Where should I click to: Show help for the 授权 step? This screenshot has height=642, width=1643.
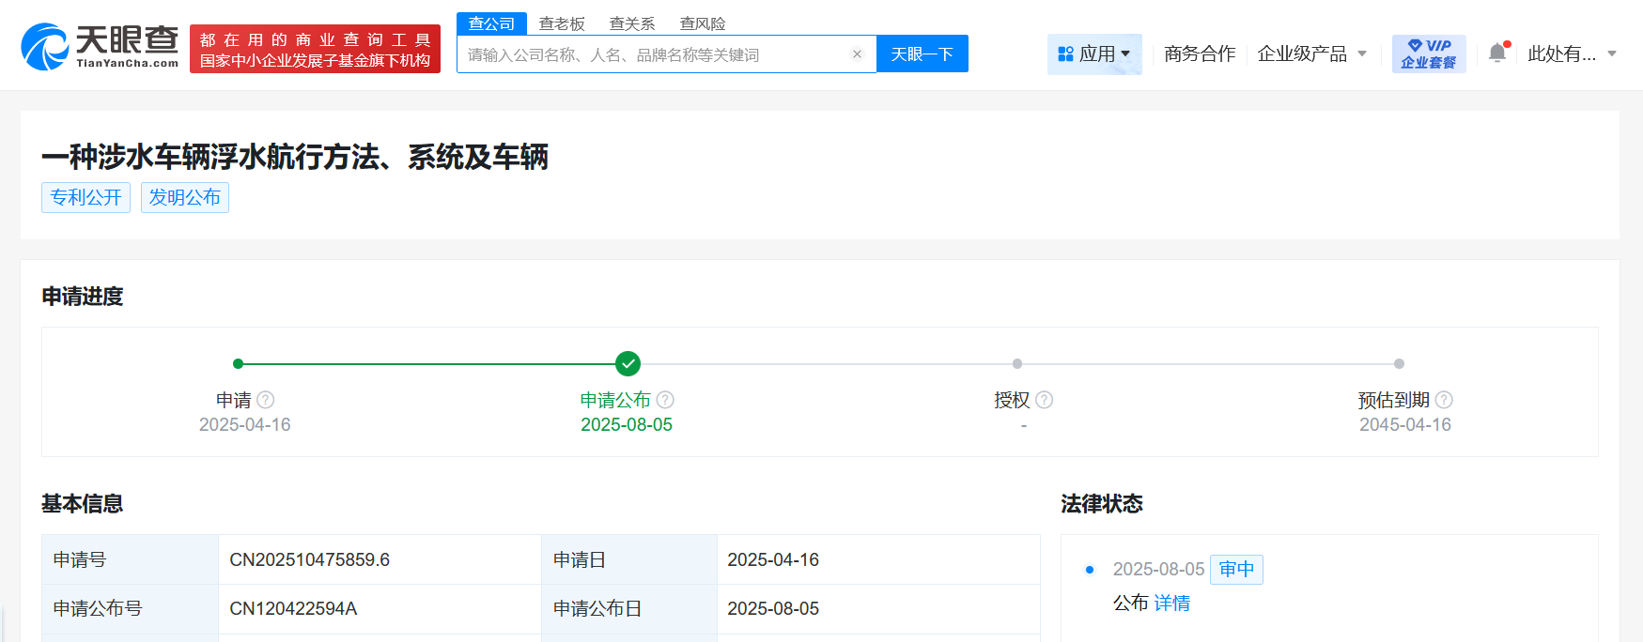[x=1044, y=400]
